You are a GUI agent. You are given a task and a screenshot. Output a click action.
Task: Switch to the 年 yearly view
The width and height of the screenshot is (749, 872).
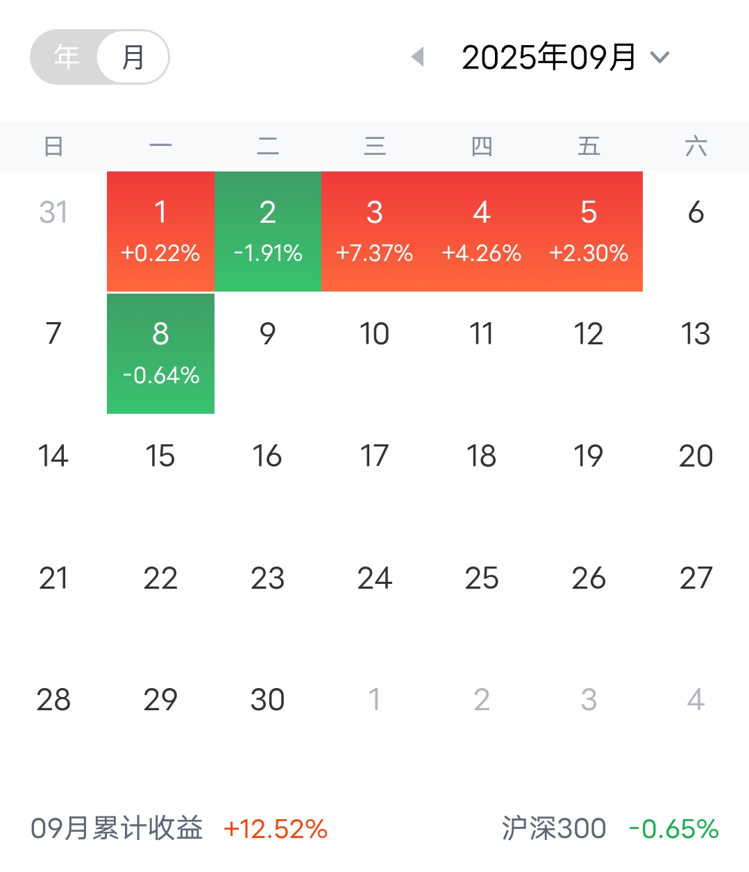tap(67, 57)
